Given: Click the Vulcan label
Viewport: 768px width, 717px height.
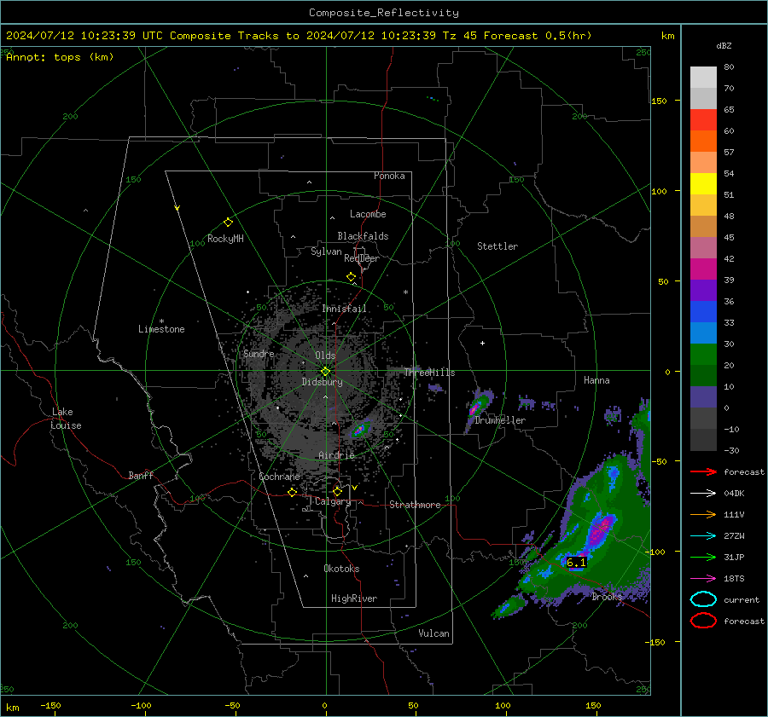Looking at the screenshot, I should [x=434, y=633].
